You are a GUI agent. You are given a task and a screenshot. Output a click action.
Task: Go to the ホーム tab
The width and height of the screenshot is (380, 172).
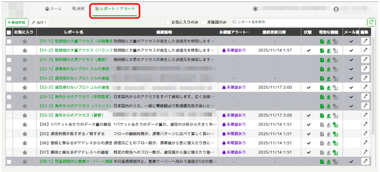pyautogui.click(x=53, y=9)
